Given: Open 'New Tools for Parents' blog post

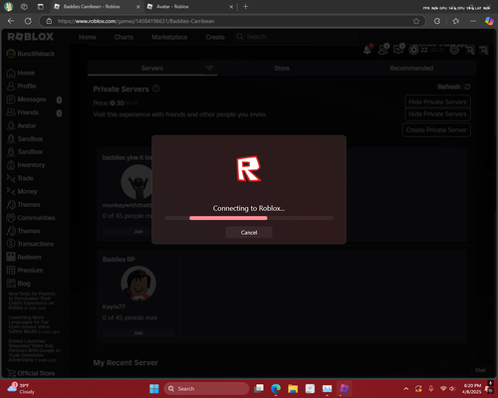Looking at the screenshot, I should tap(32, 300).
